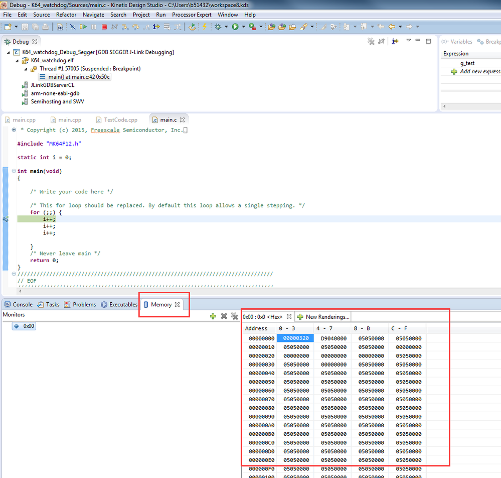501x478 pixels.
Task: Collapse the K64_watchdog_Debug_Segger launch node
Action: [x=9, y=53]
